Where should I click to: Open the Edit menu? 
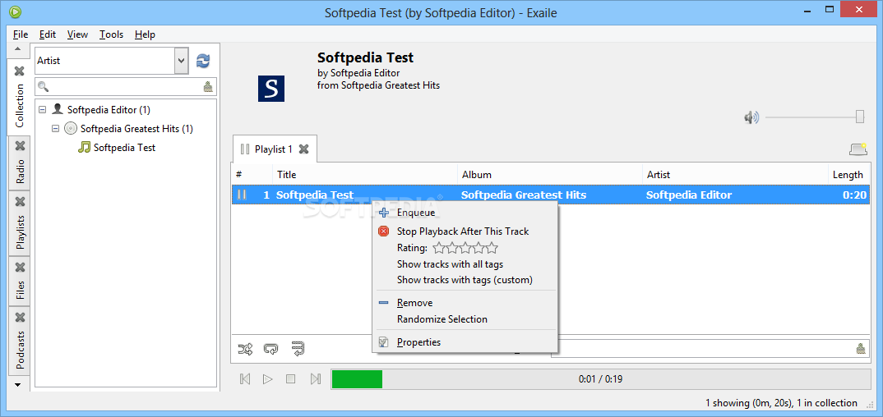pyautogui.click(x=48, y=34)
